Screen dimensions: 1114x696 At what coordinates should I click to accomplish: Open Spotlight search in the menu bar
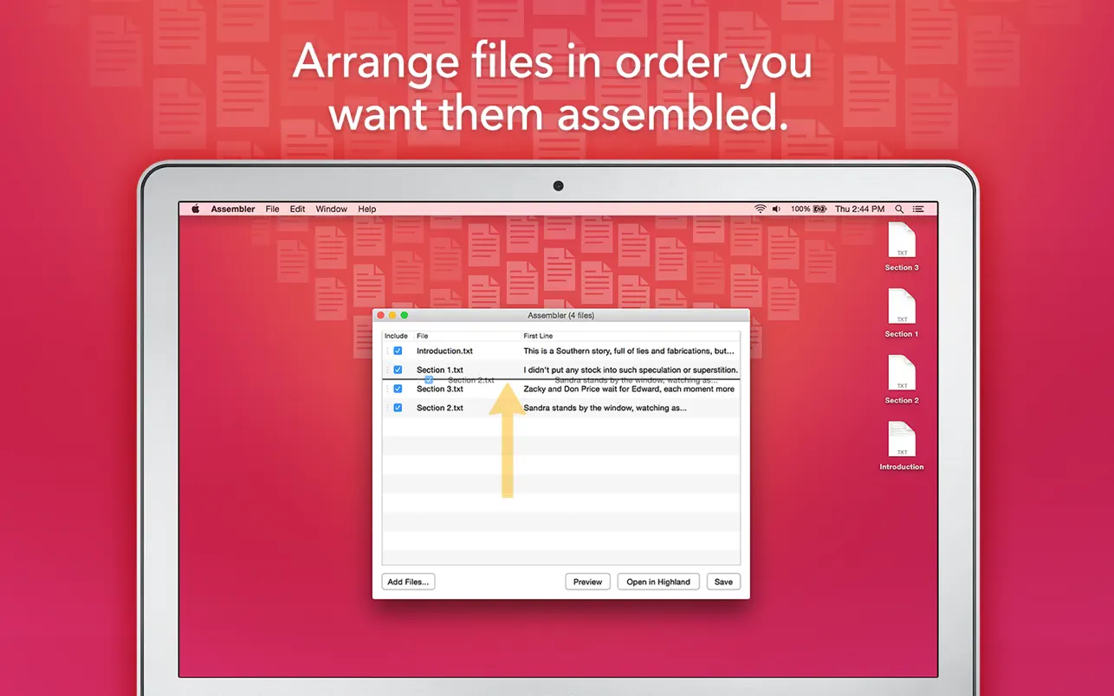[x=899, y=209]
